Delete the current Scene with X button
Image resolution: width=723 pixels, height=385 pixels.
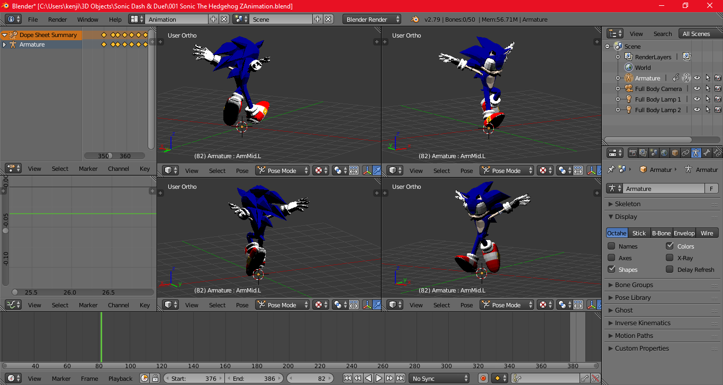pyautogui.click(x=329, y=19)
